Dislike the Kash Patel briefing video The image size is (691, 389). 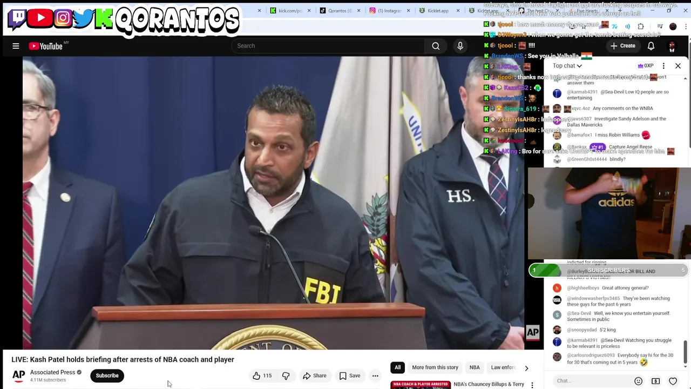[x=286, y=375]
